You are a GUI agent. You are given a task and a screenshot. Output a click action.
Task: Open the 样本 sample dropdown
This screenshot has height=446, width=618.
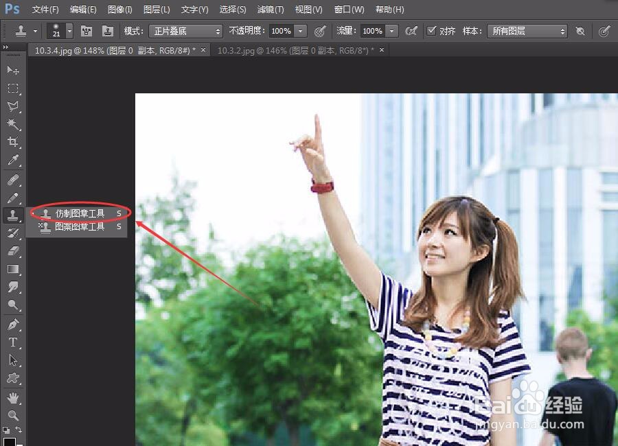point(527,31)
